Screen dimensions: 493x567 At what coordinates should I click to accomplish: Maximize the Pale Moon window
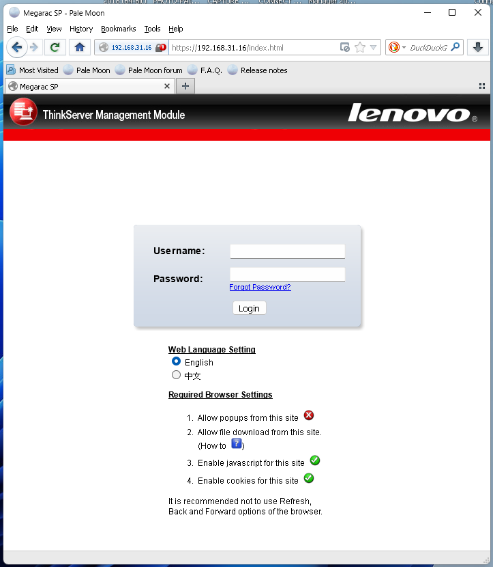coord(452,13)
